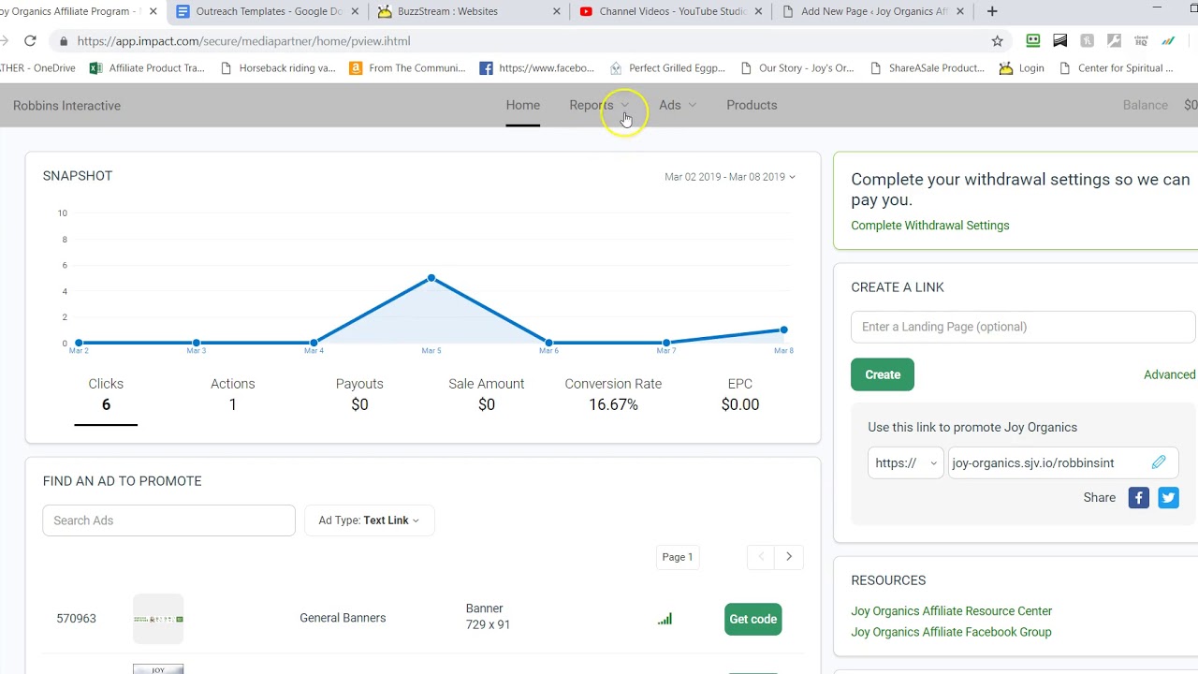
Task: Open the Our Story - Joy's Or... bookmark
Action: click(x=796, y=67)
